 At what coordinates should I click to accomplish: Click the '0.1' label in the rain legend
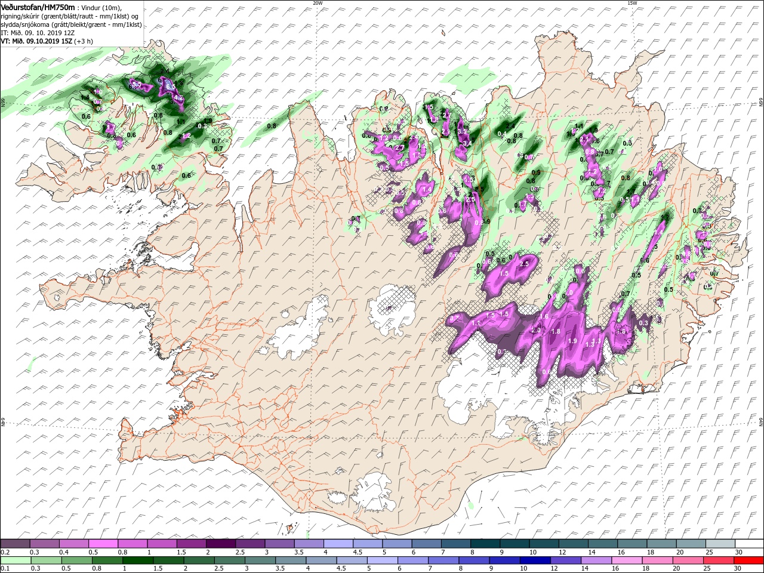tap(5, 568)
